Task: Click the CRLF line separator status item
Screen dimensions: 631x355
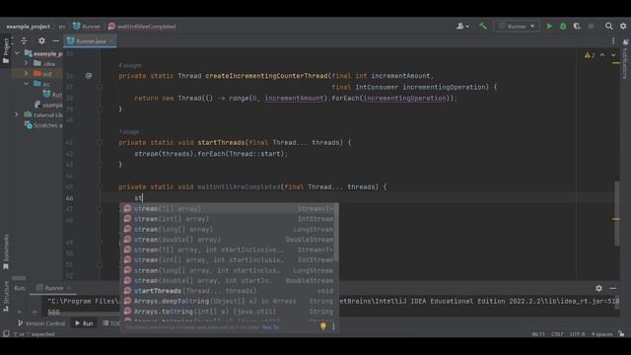Action: (x=557, y=334)
